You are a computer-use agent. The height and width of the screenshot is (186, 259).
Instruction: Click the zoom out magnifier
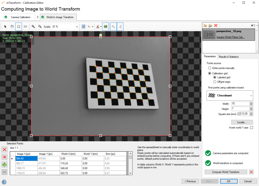[39, 27]
